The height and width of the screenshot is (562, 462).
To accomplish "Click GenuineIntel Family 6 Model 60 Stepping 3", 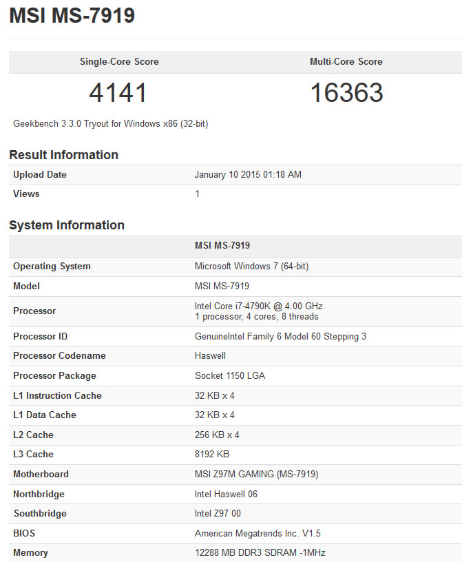I will tap(280, 336).
